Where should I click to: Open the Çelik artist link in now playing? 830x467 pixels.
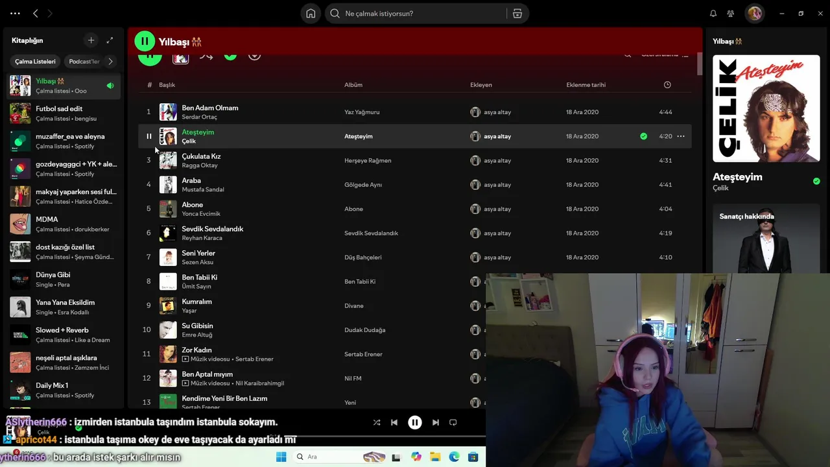(x=720, y=188)
